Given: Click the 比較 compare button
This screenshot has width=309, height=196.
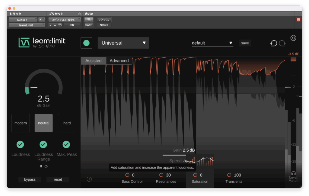Looking at the screenshot, I should point(72,25).
